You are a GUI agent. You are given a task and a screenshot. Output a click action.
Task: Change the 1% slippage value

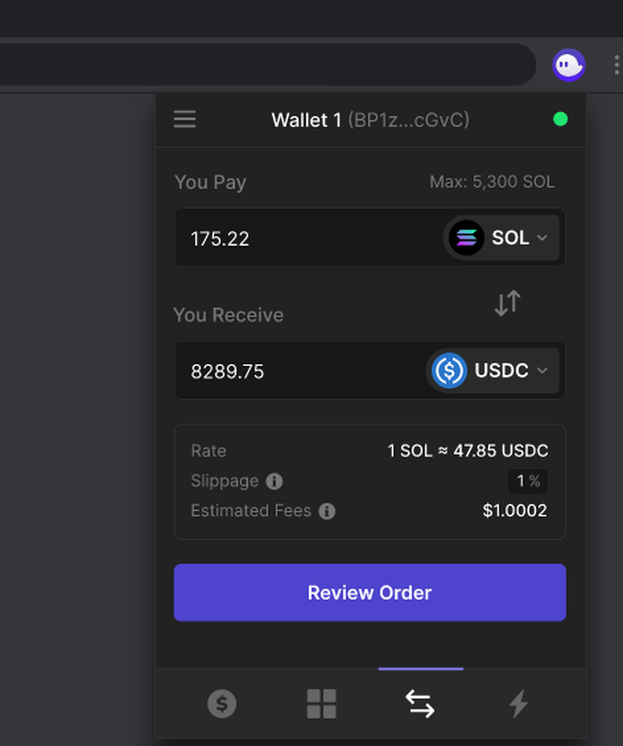[528, 481]
